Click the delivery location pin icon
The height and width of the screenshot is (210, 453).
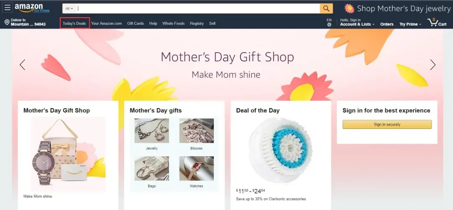[x=7, y=22]
